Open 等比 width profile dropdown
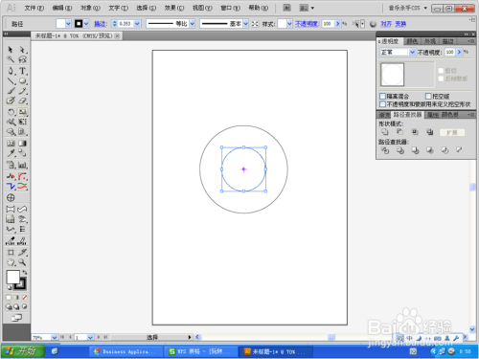 tap(192, 24)
